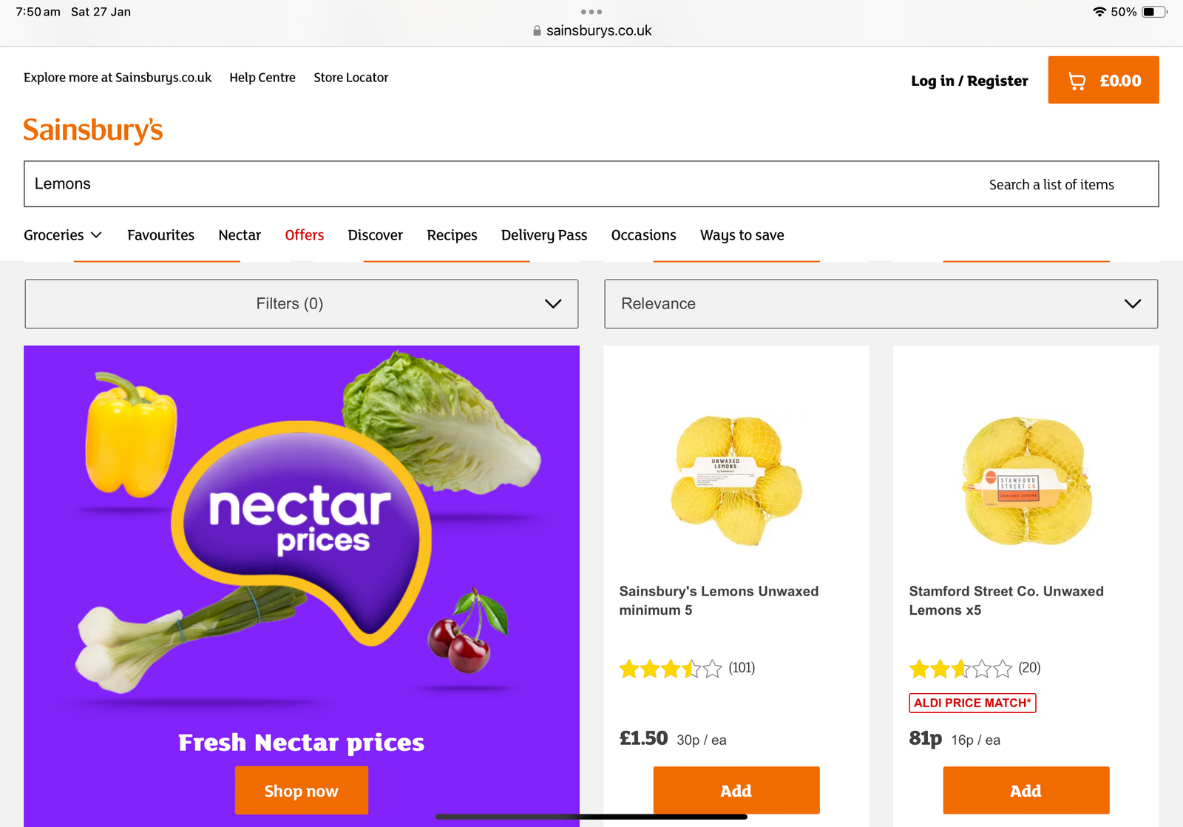
Task: Select Delivery Pass in navigation
Action: pyautogui.click(x=544, y=235)
